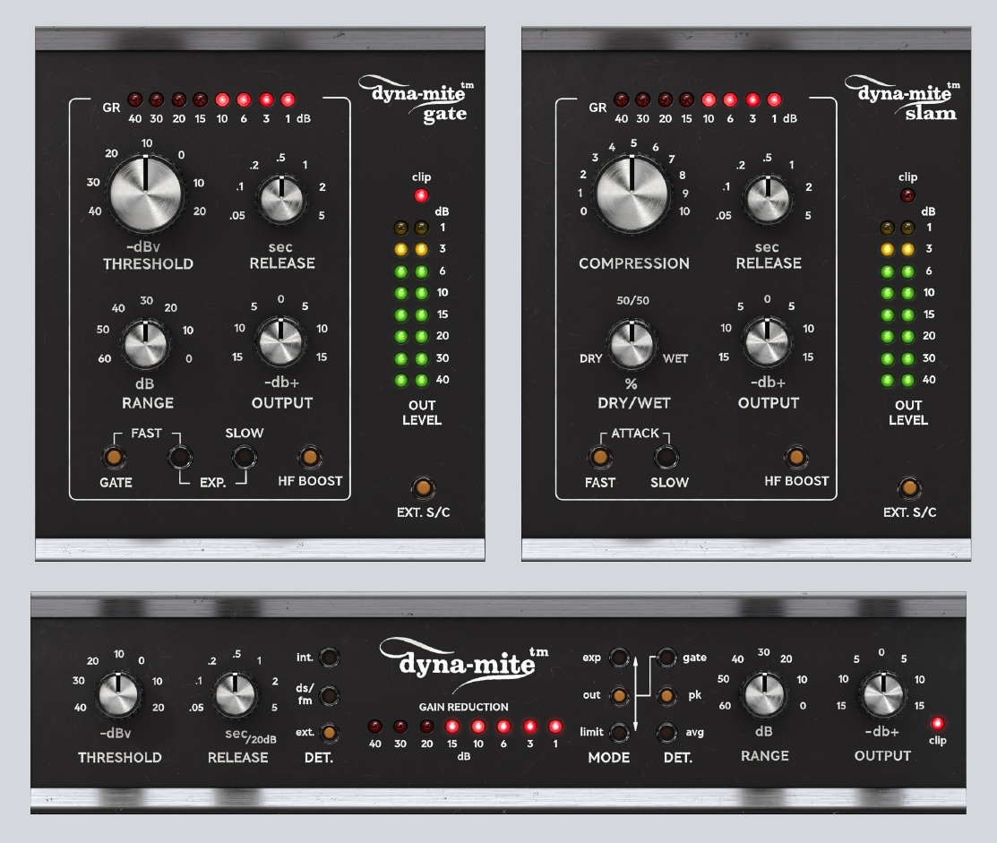Click the GAIN REDUCTION label on the rack unit
The image size is (997, 843).
[463, 707]
